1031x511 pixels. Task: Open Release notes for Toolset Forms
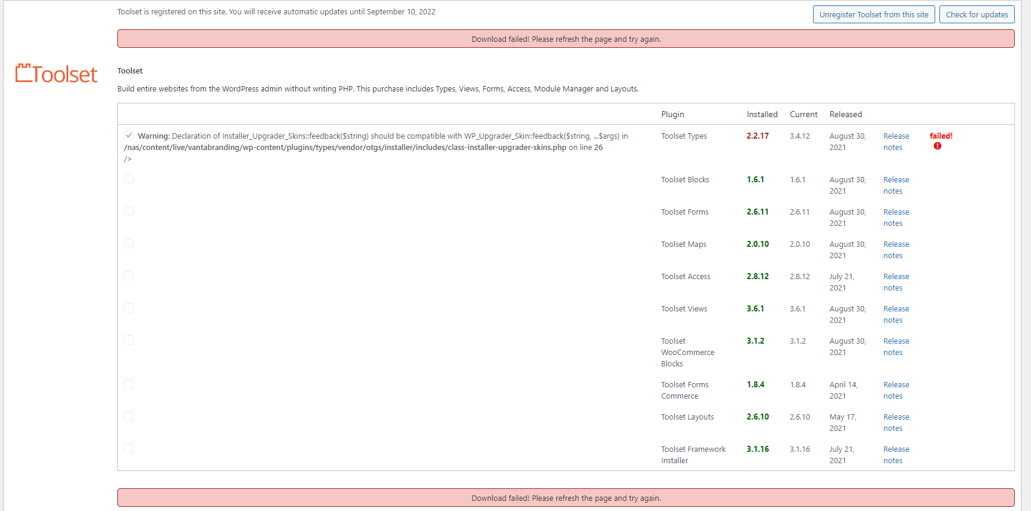coord(896,218)
